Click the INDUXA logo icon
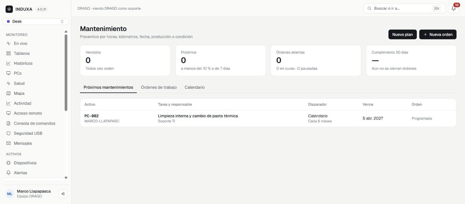The width and height of the screenshot is (465, 204). 9,9
